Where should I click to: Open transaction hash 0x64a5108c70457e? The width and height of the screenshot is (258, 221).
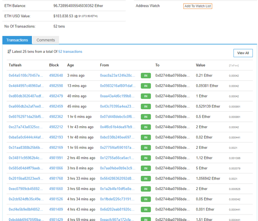26,75
